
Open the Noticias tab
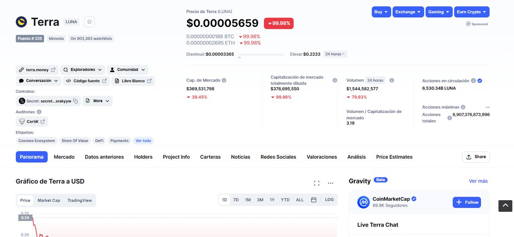tap(241, 157)
